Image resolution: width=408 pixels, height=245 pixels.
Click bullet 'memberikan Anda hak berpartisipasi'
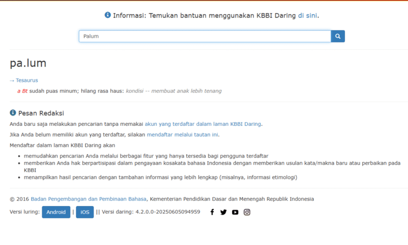click(212, 167)
